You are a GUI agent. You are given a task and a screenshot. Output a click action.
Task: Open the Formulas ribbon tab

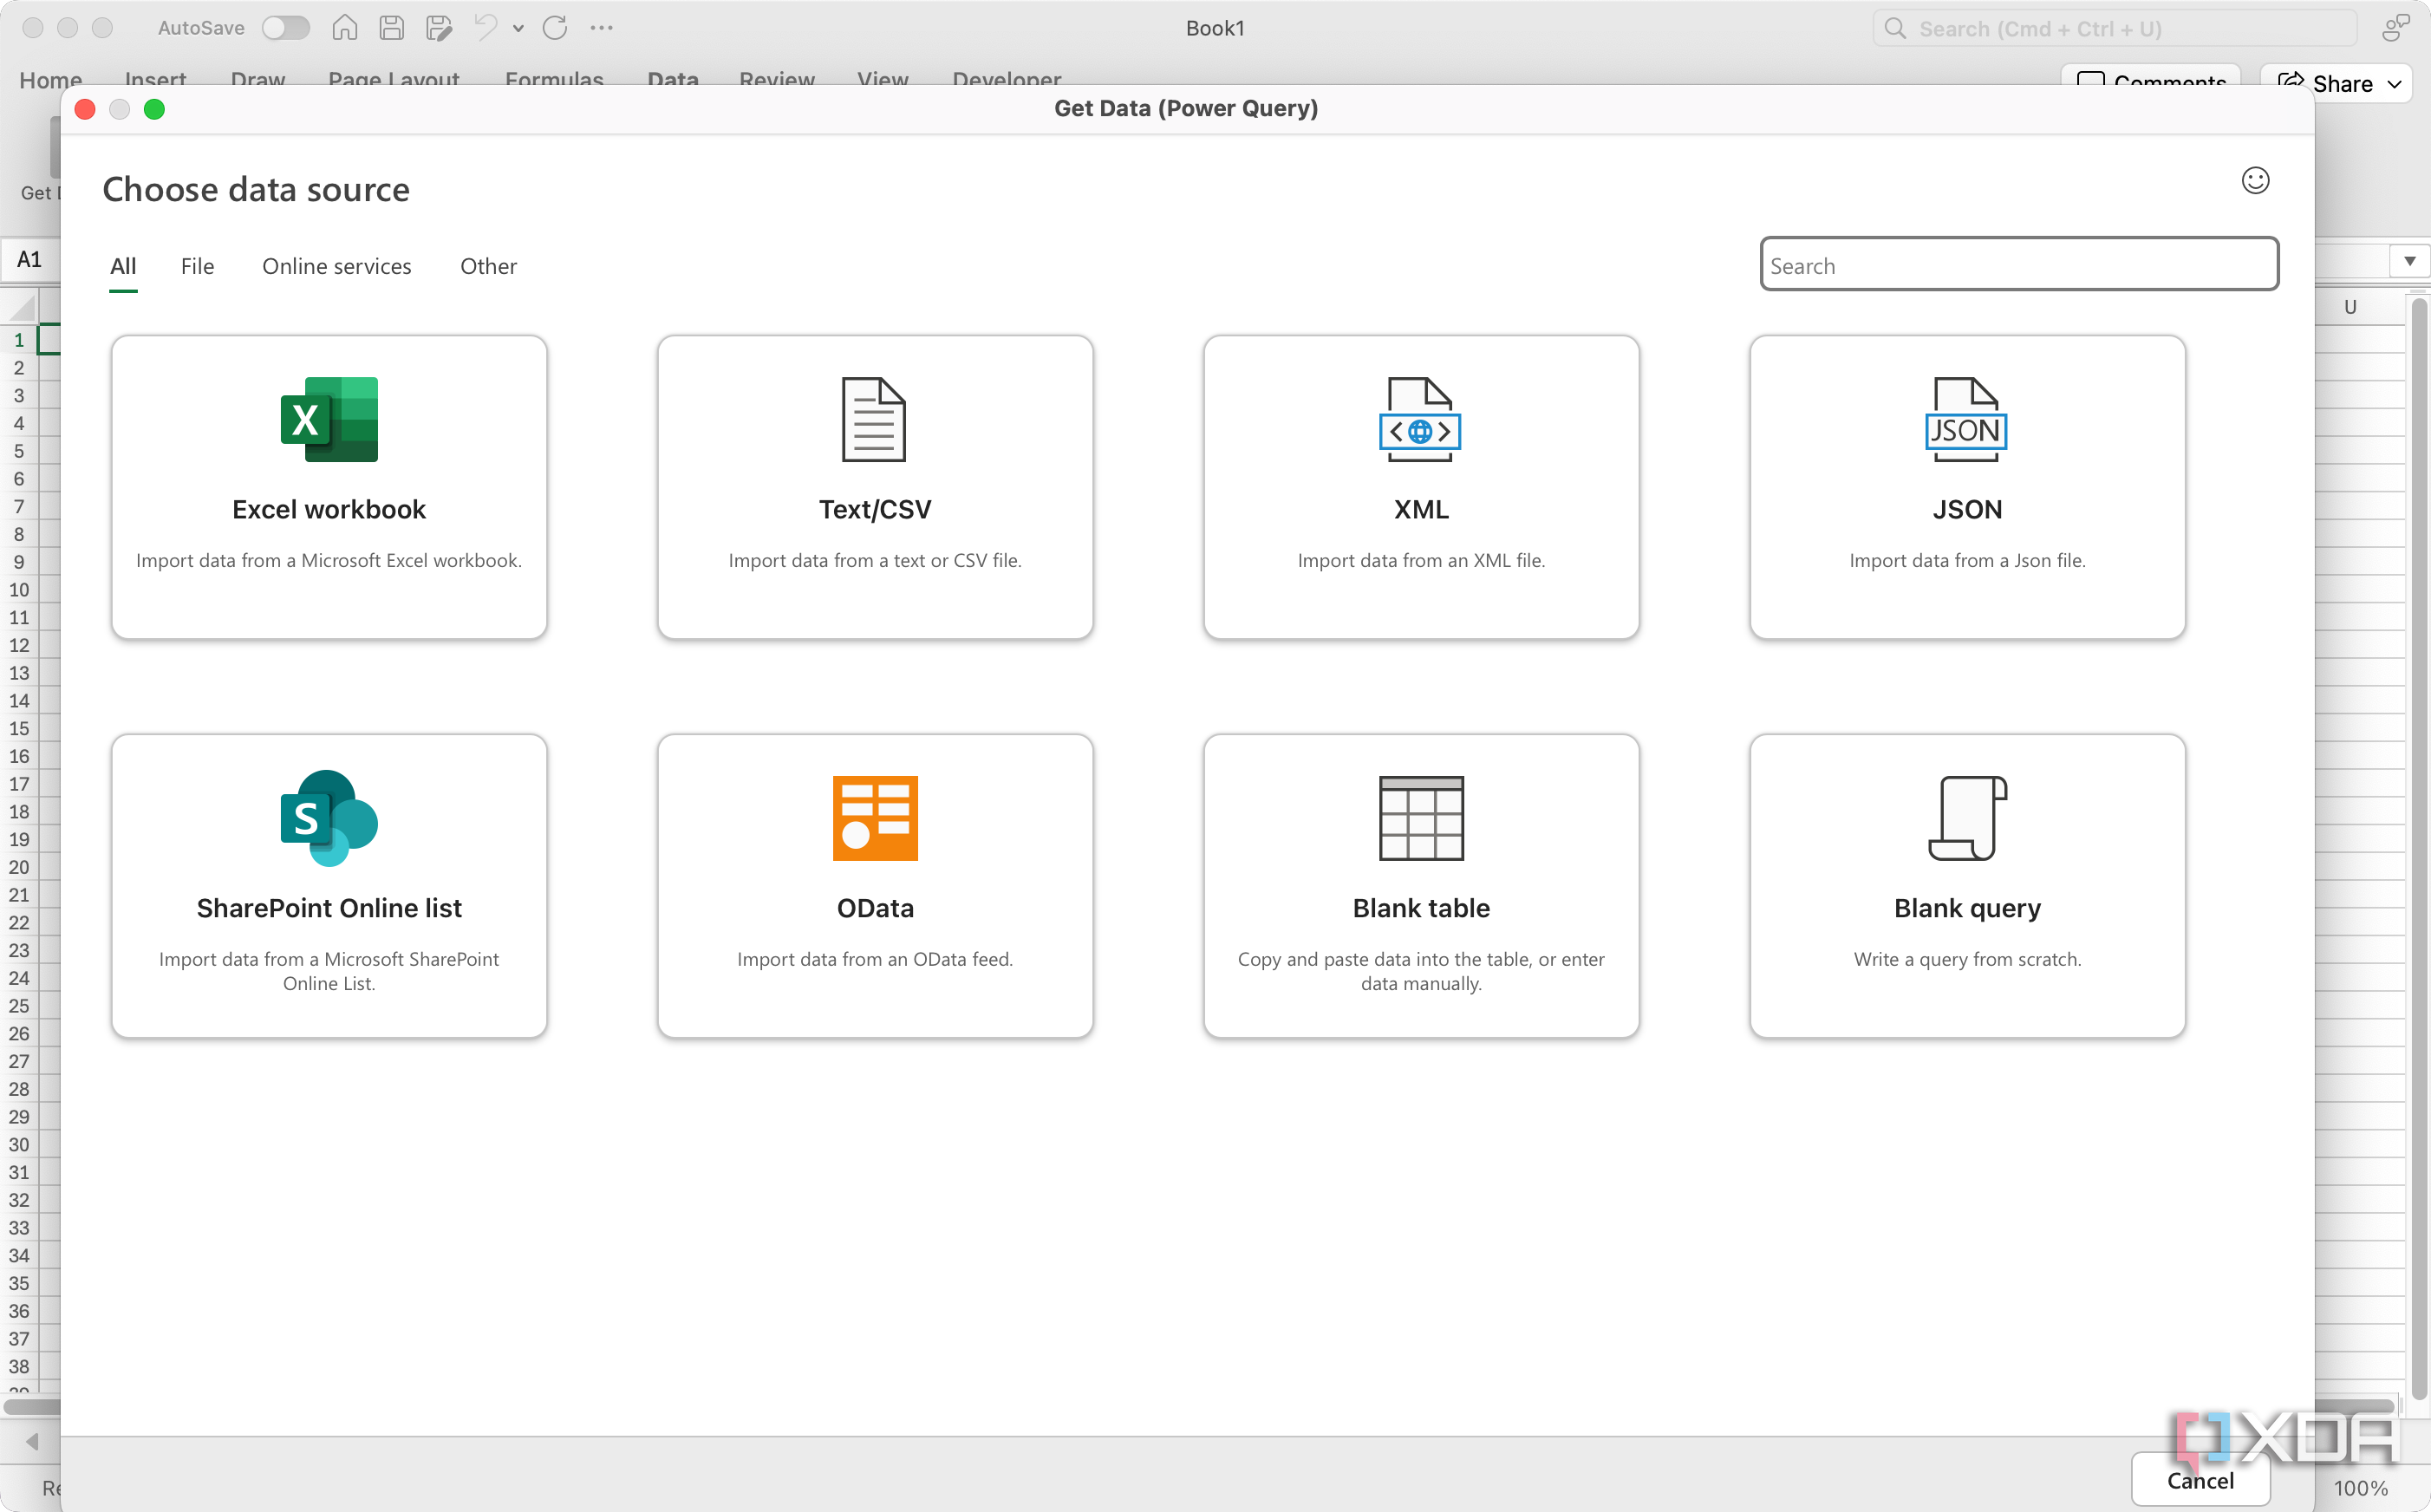(554, 79)
